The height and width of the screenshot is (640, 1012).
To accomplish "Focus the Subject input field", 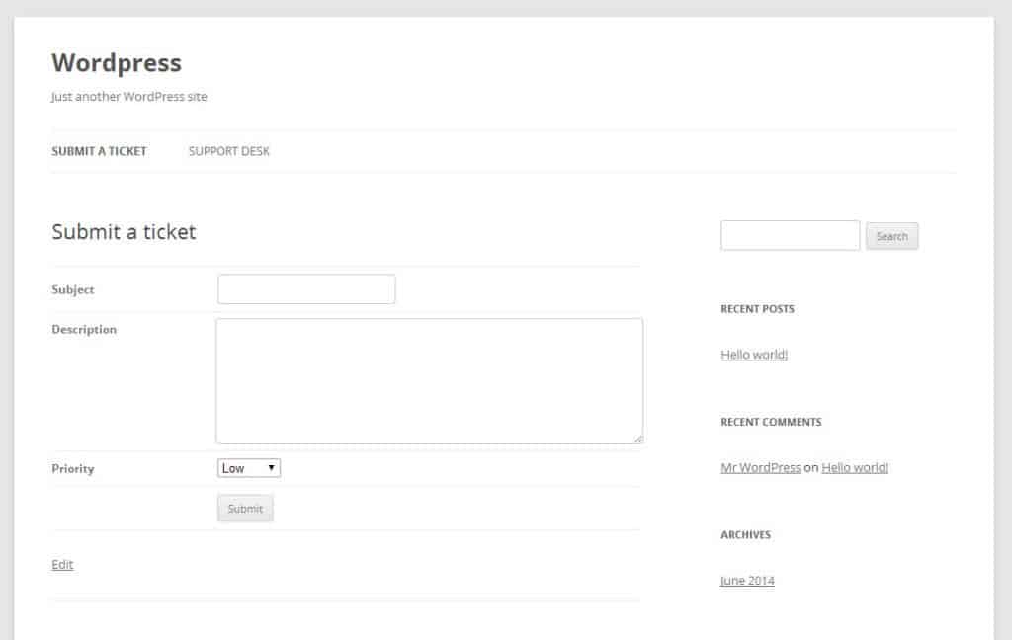I will [x=306, y=289].
